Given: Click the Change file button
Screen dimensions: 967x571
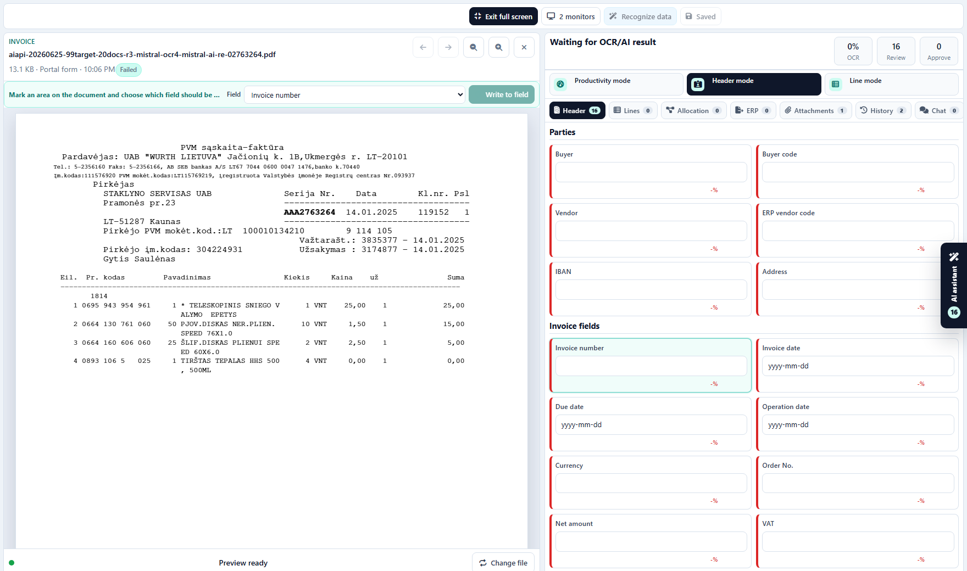Looking at the screenshot, I should click(x=503, y=563).
